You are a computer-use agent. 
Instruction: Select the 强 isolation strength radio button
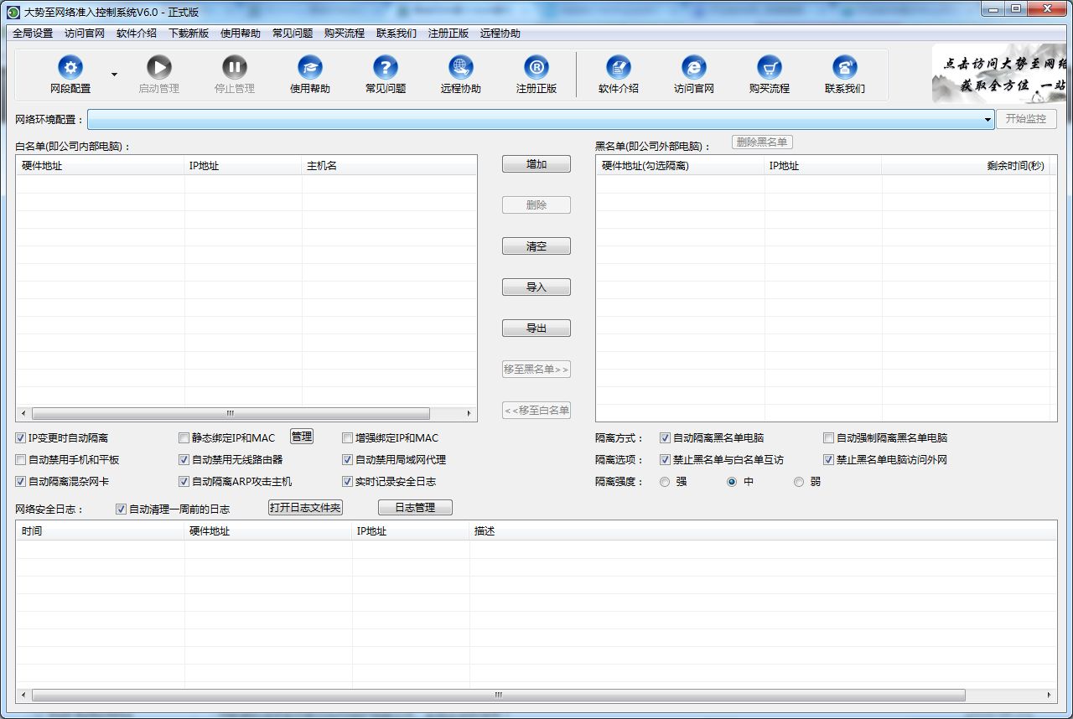pyautogui.click(x=664, y=481)
